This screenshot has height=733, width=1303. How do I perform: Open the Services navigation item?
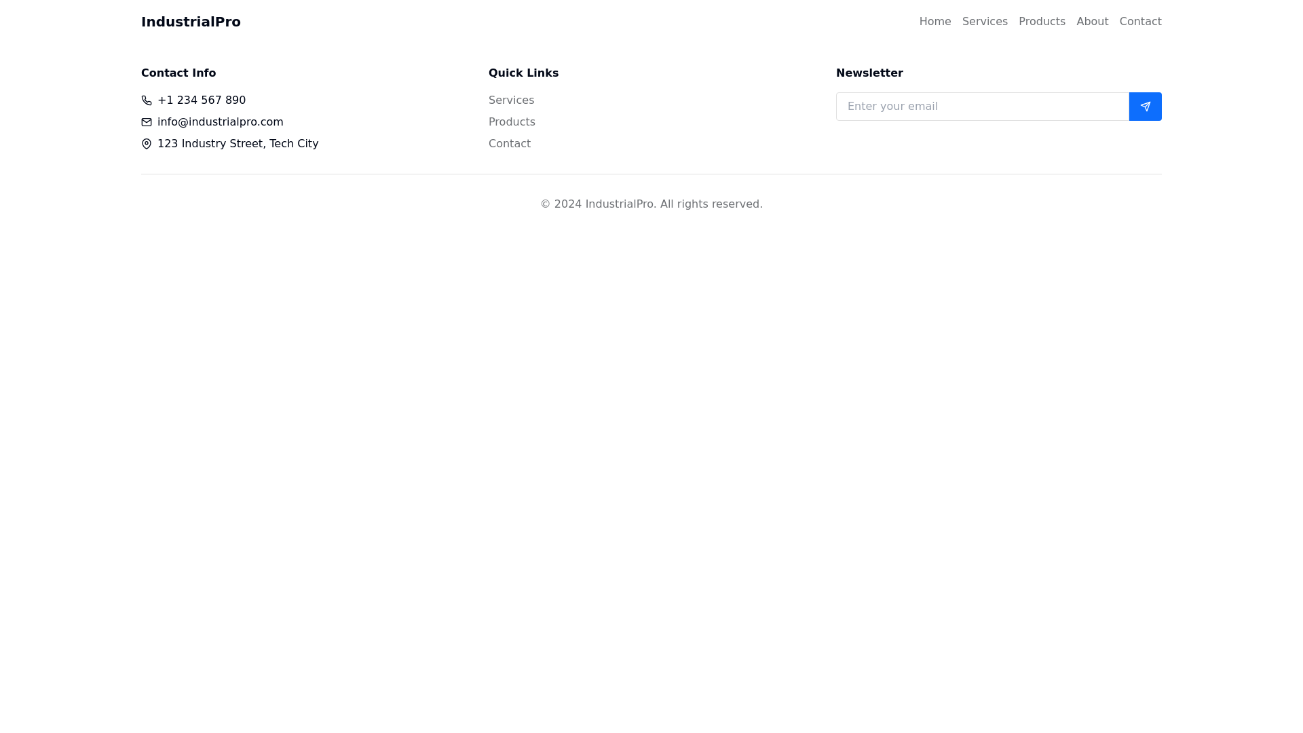[985, 21]
